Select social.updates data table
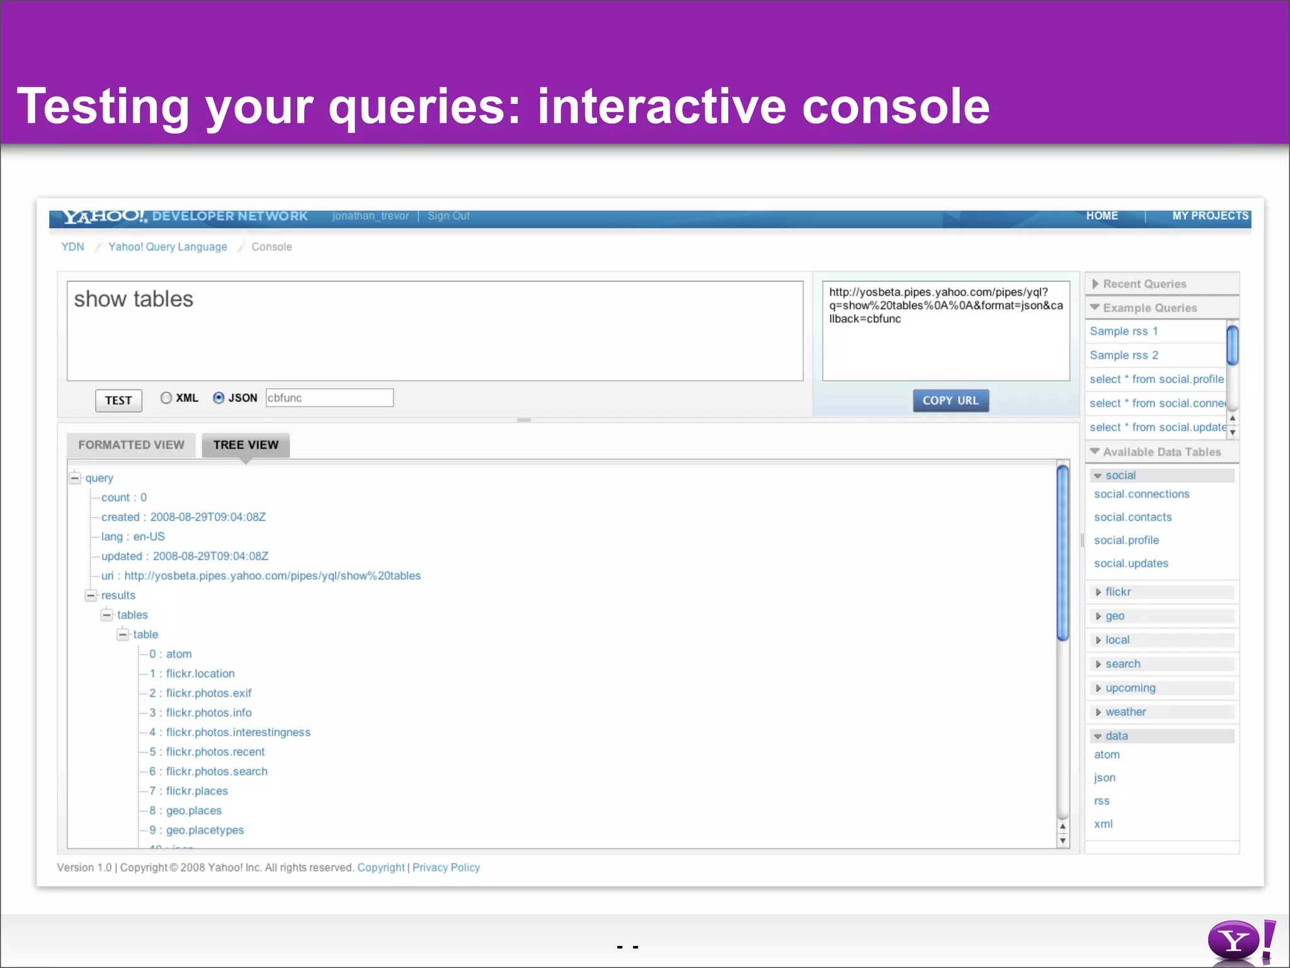Image resolution: width=1290 pixels, height=968 pixels. [1131, 563]
